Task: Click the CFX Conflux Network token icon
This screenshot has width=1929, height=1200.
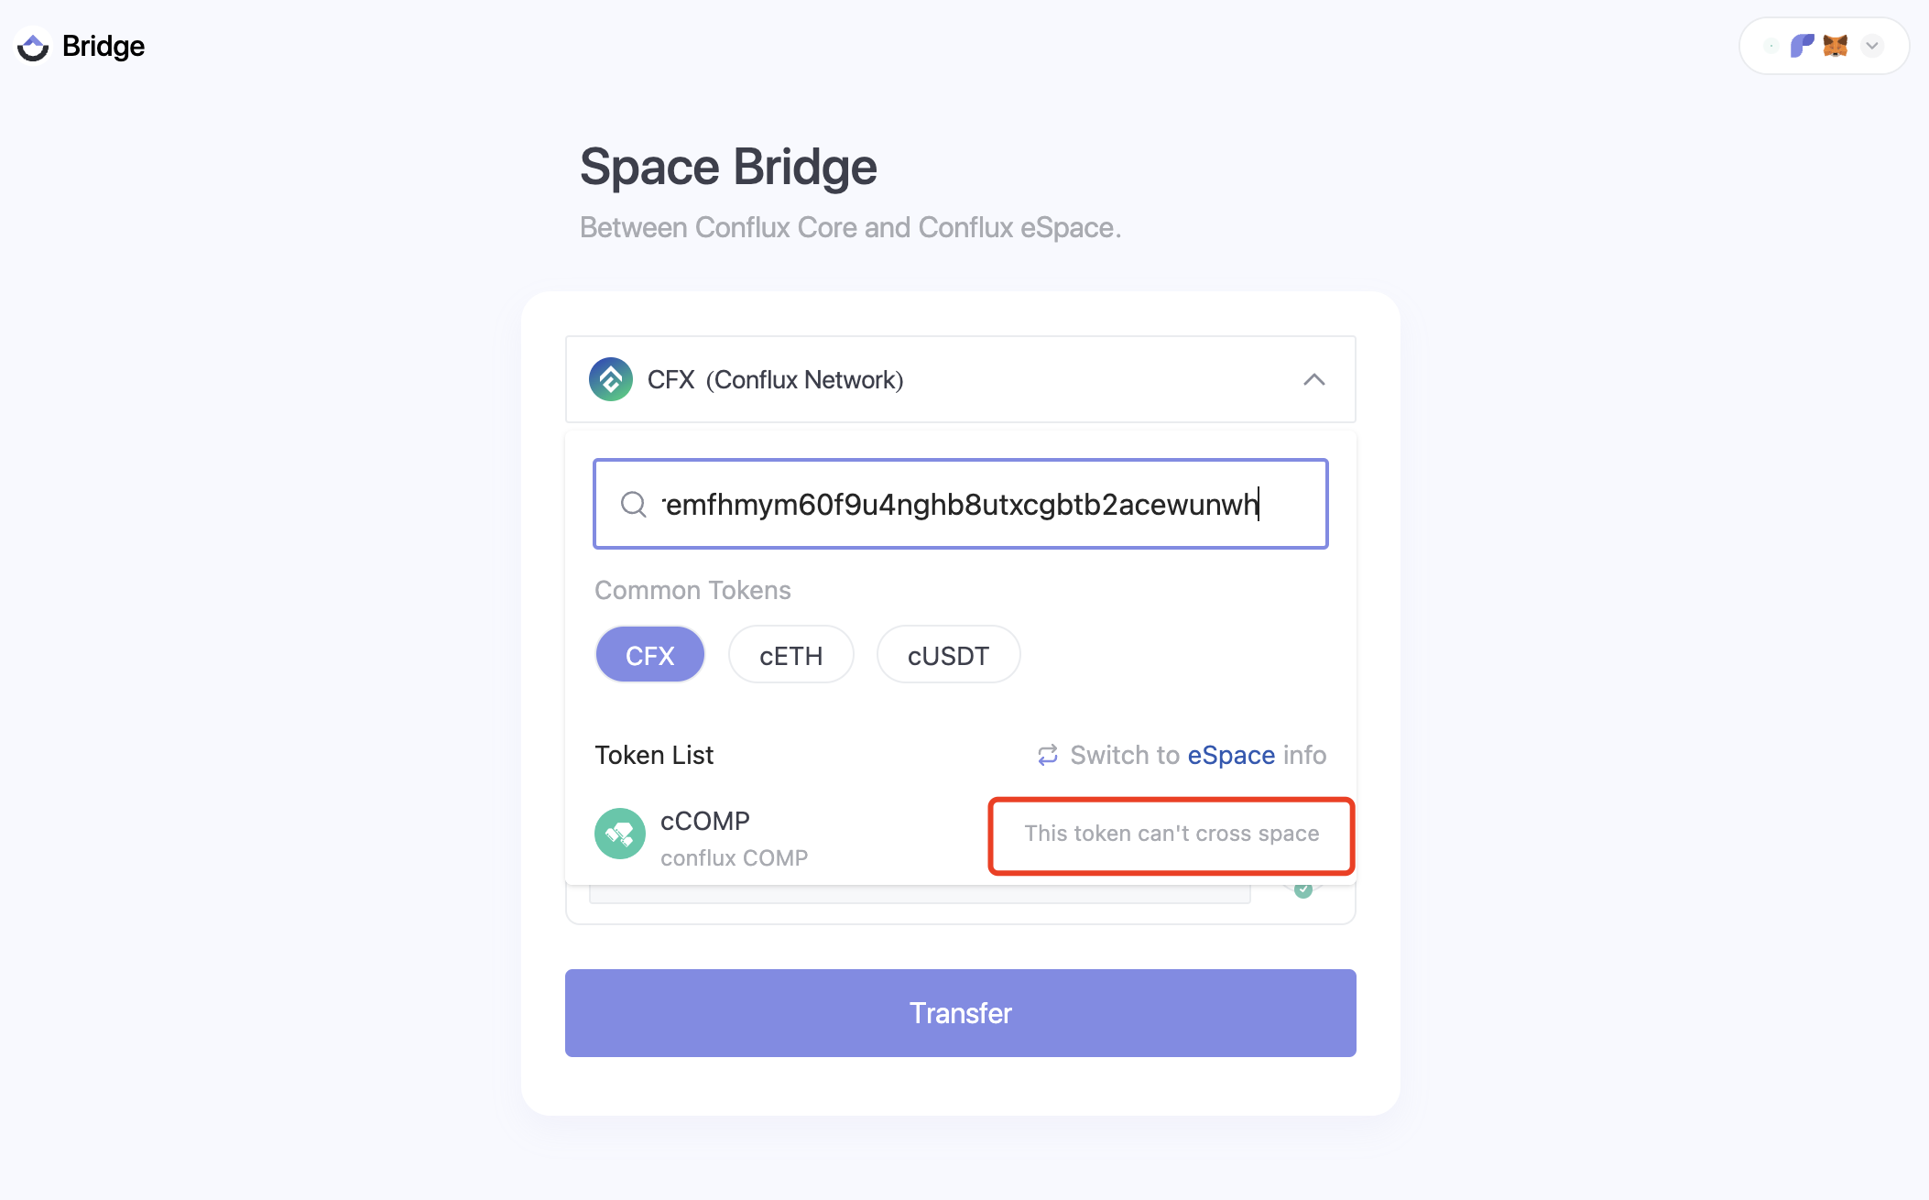Action: click(612, 379)
